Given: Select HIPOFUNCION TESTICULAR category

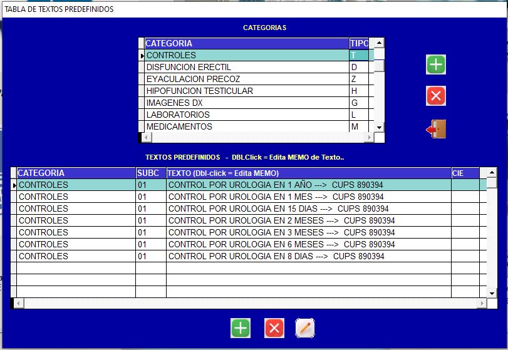Looking at the screenshot, I should 247,91.
